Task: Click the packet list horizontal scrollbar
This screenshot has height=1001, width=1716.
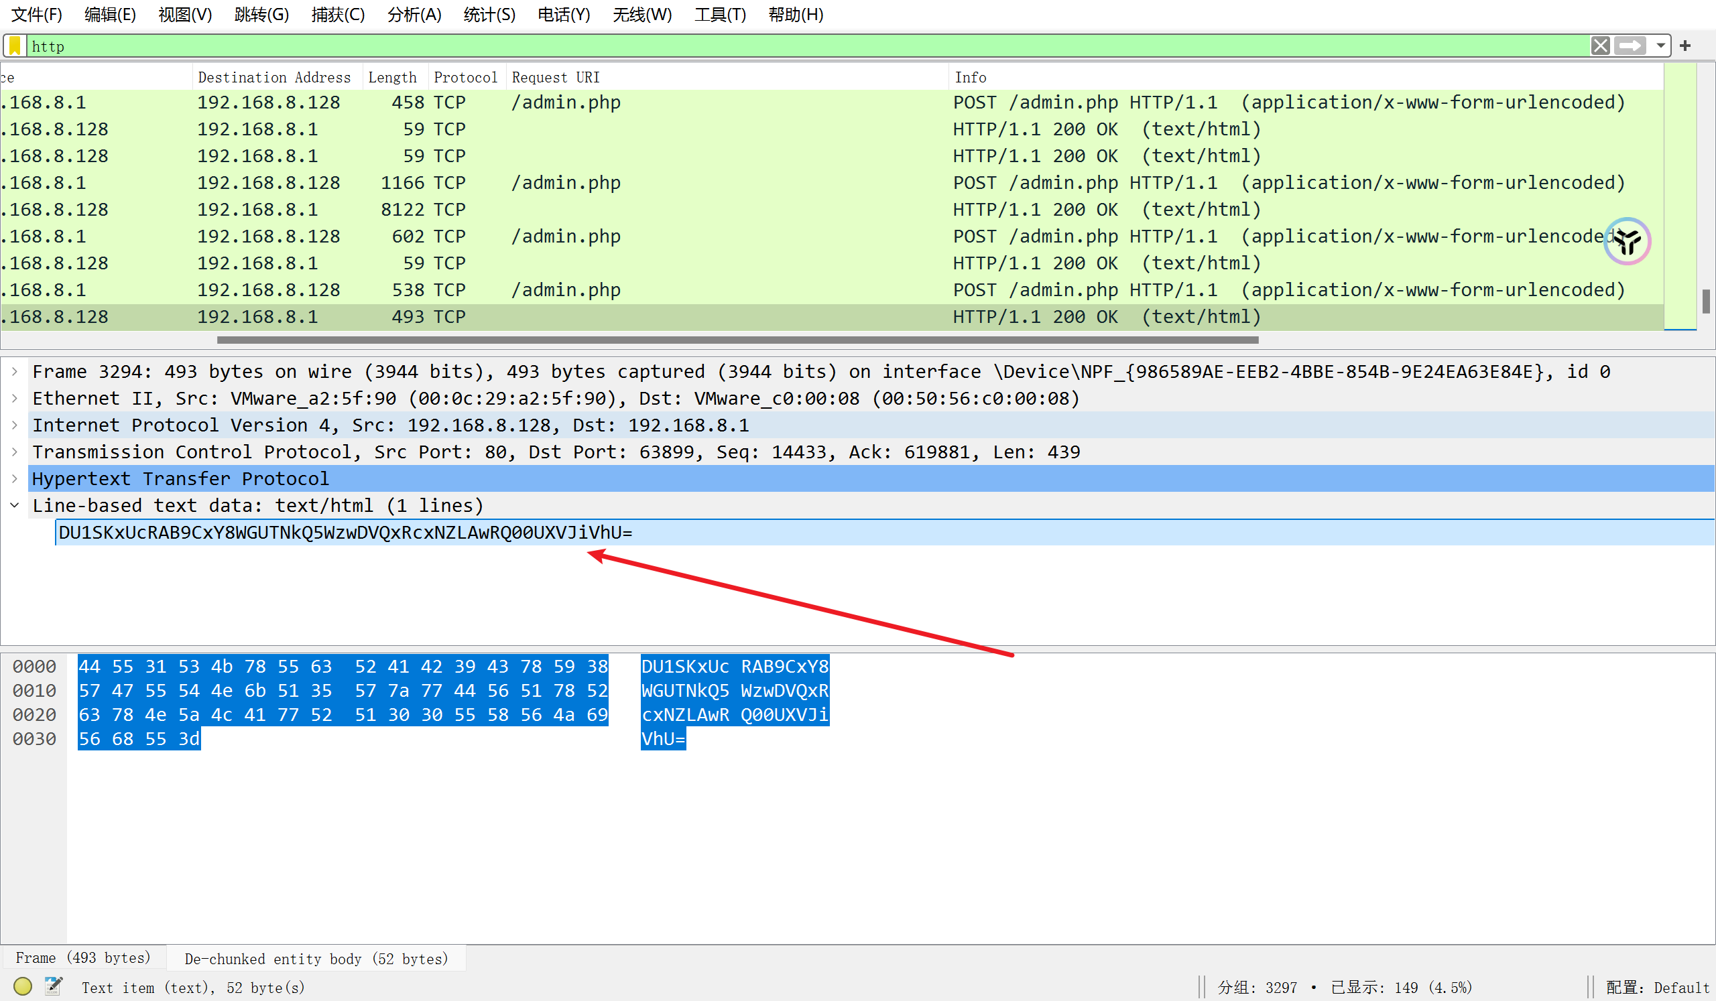Action: click(737, 340)
